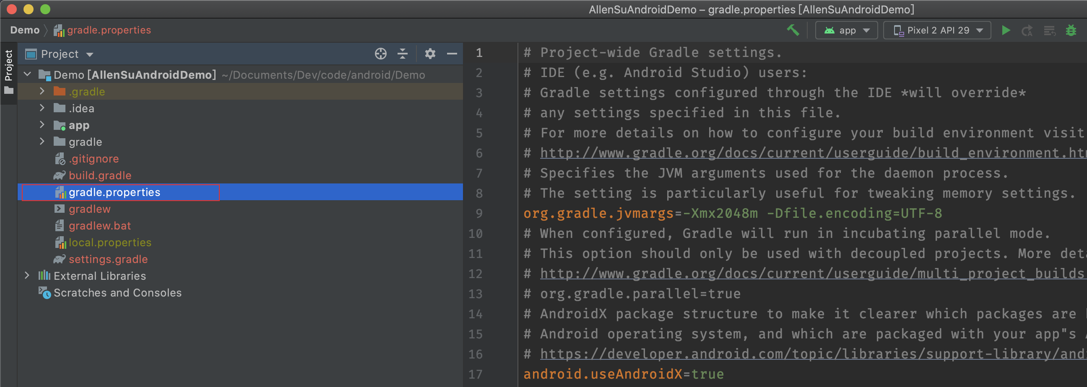Image resolution: width=1087 pixels, height=387 pixels.
Task: Click the locate/select opened file target icon
Action: pos(381,54)
